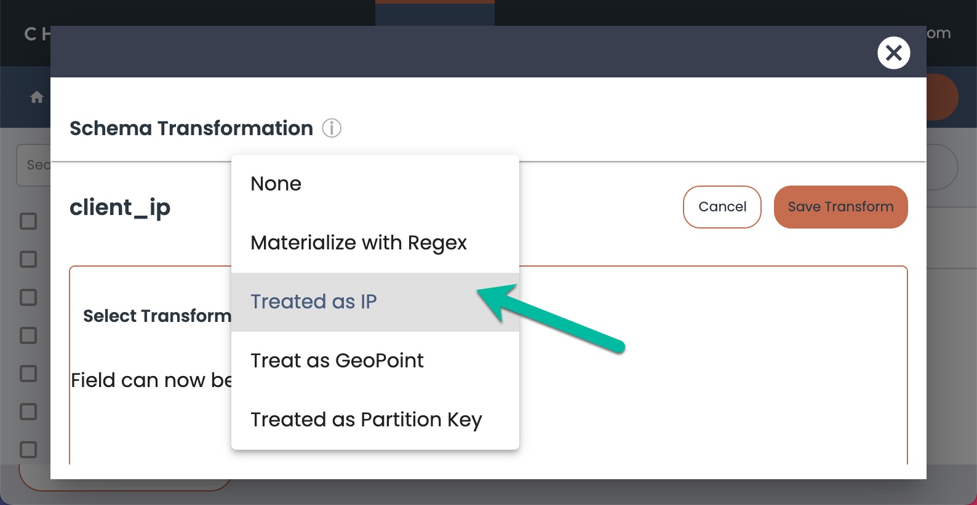The height and width of the screenshot is (505, 977).
Task: Tick the fifth checkbox in left column
Action: [28, 374]
